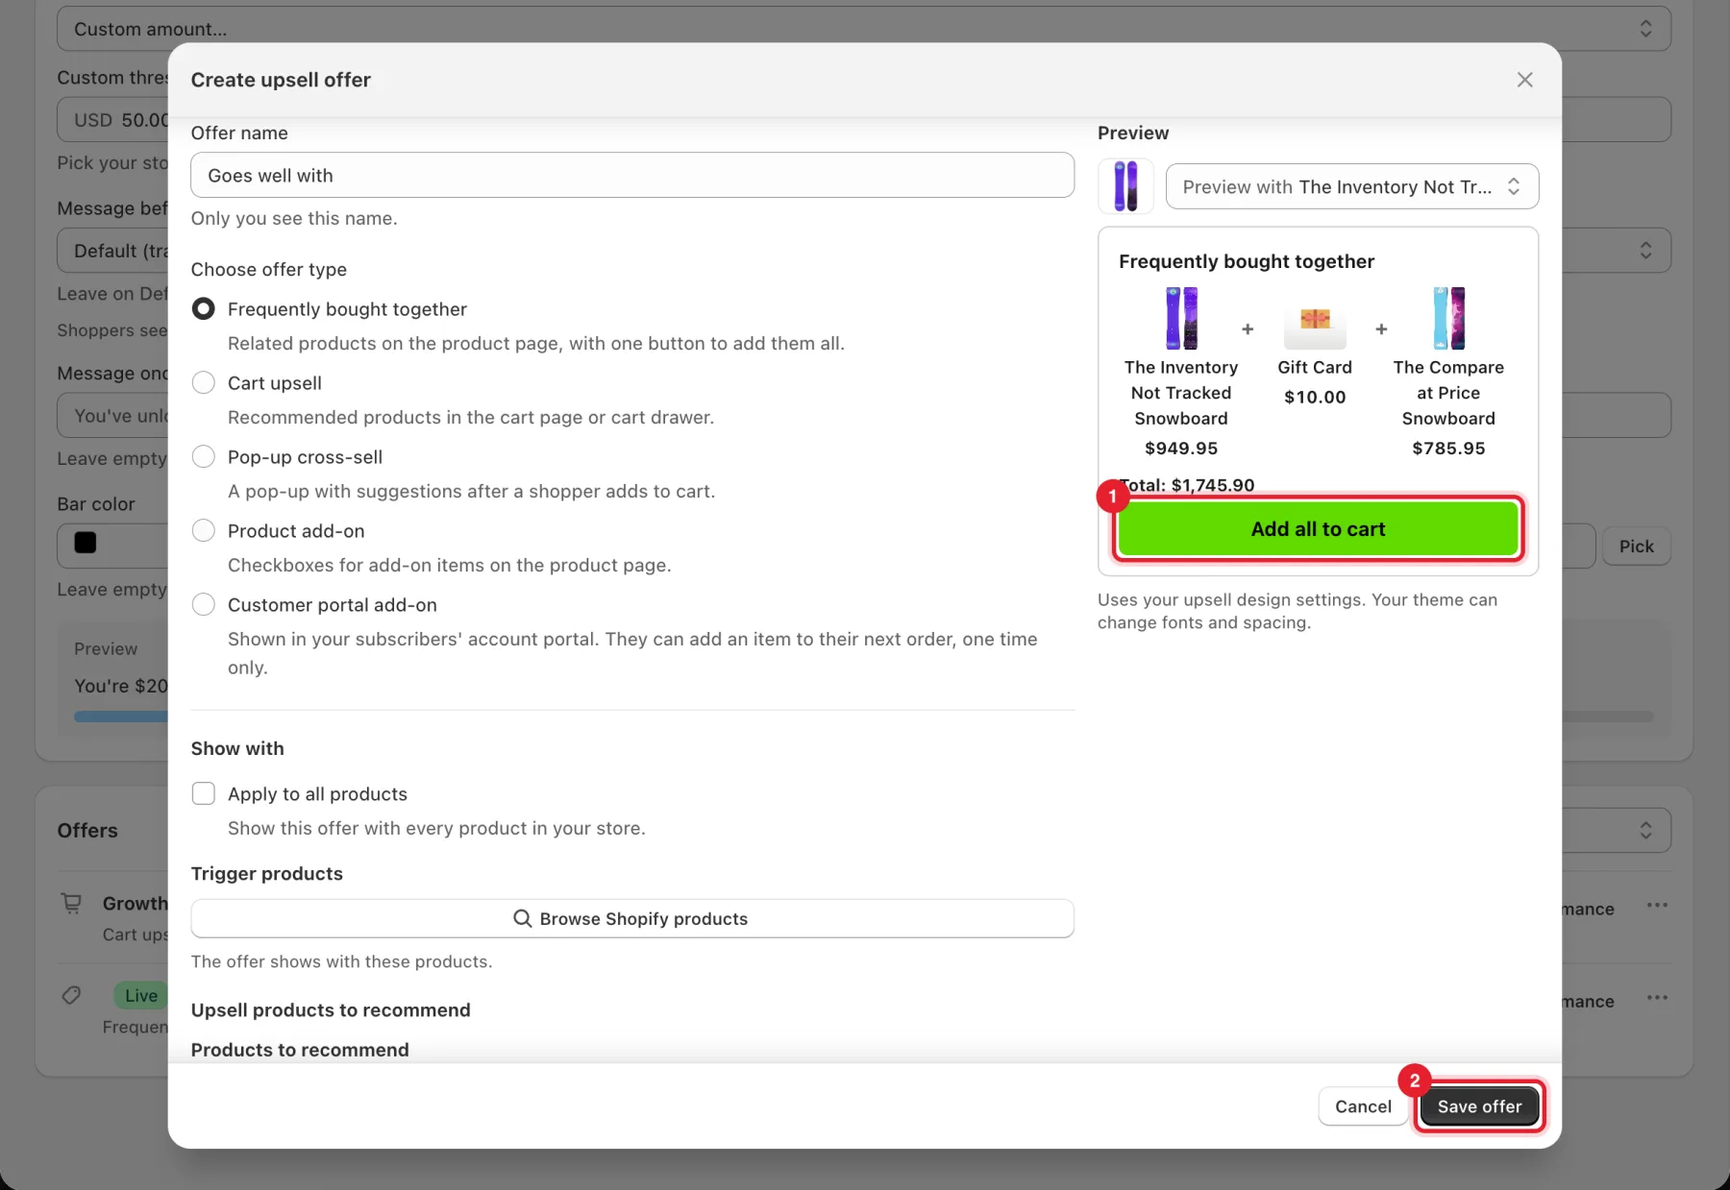Click the Offer name input field
The height and width of the screenshot is (1190, 1730).
click(632, 175)
